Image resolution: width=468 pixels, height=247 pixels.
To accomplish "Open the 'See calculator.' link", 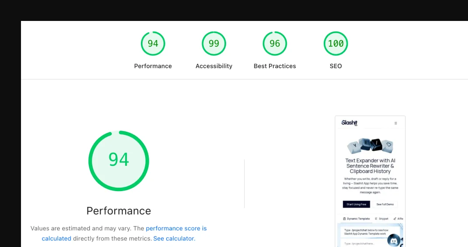I will coord(174,238).
